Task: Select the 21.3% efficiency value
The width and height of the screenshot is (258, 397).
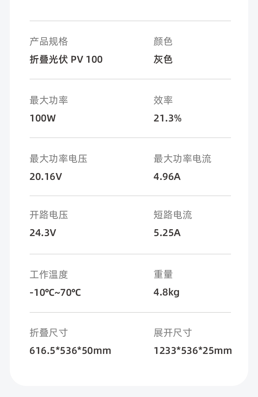Action: [x=168, y=118]
